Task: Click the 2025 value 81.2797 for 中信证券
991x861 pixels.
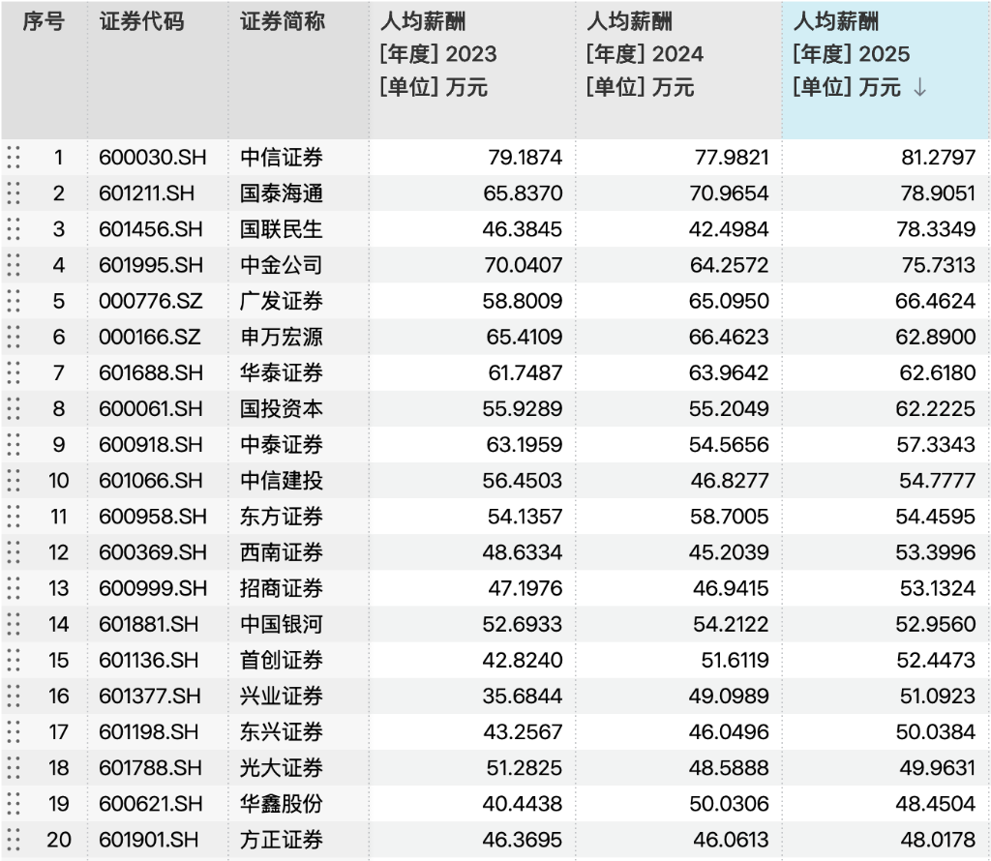Action: 939,158
